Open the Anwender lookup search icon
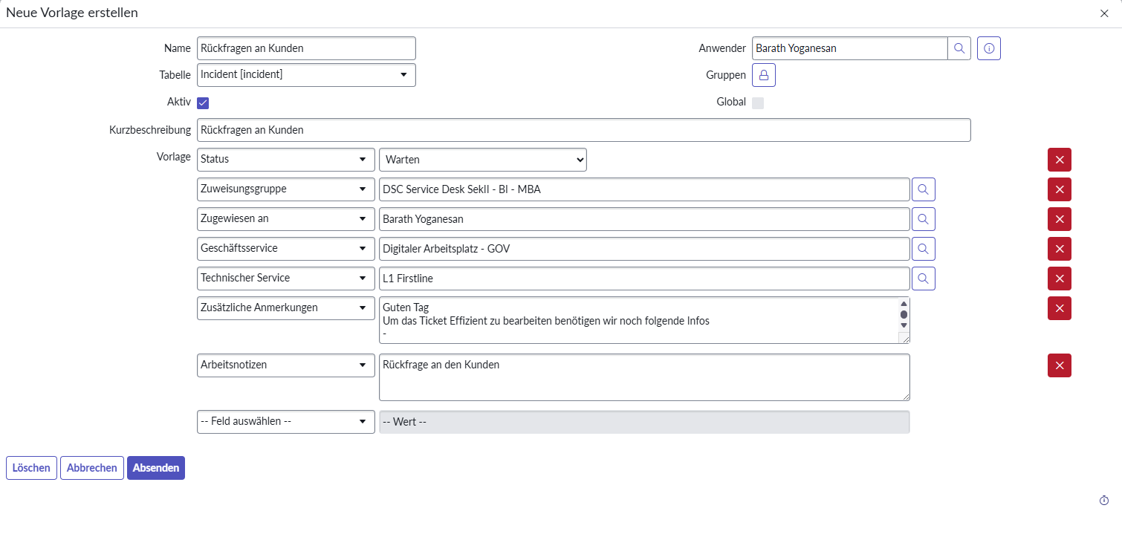 pos(959,48)
